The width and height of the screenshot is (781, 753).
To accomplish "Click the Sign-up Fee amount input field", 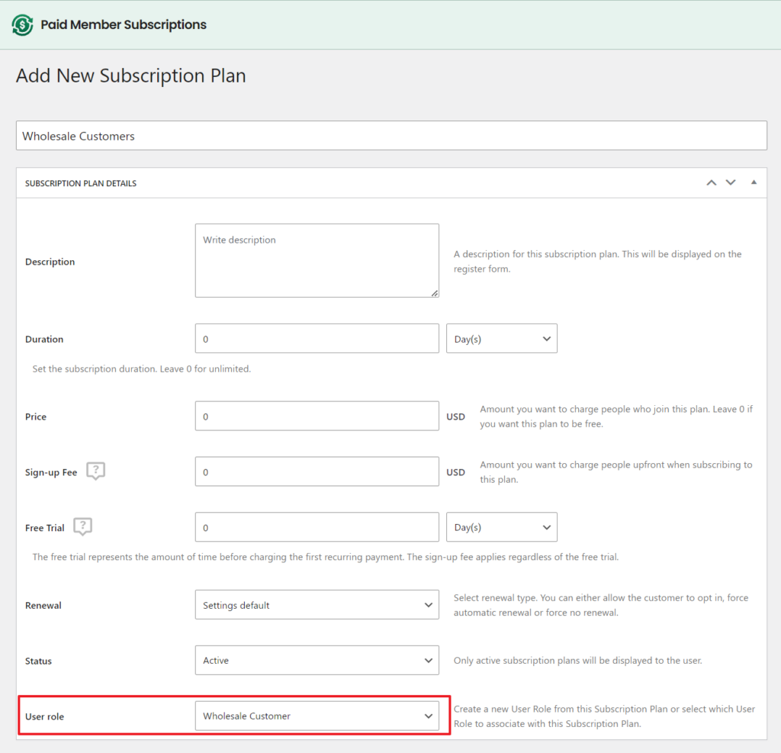I will tap(317, 472).
